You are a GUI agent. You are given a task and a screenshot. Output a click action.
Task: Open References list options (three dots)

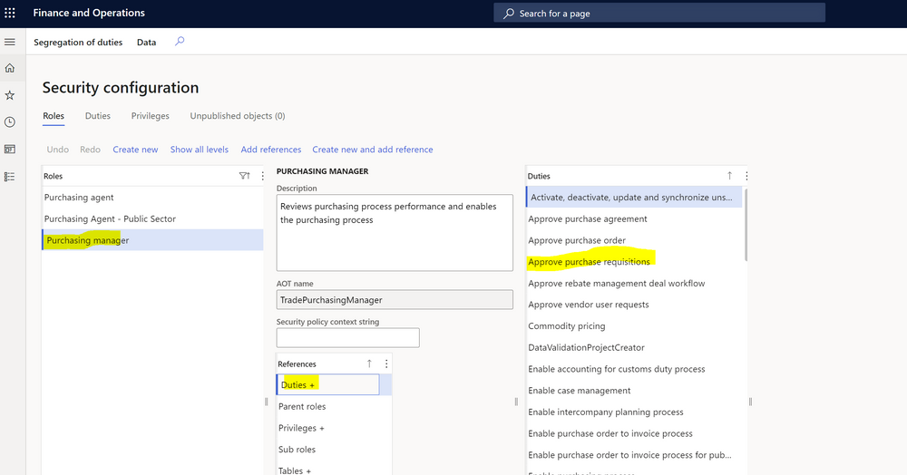coord(386,364)
